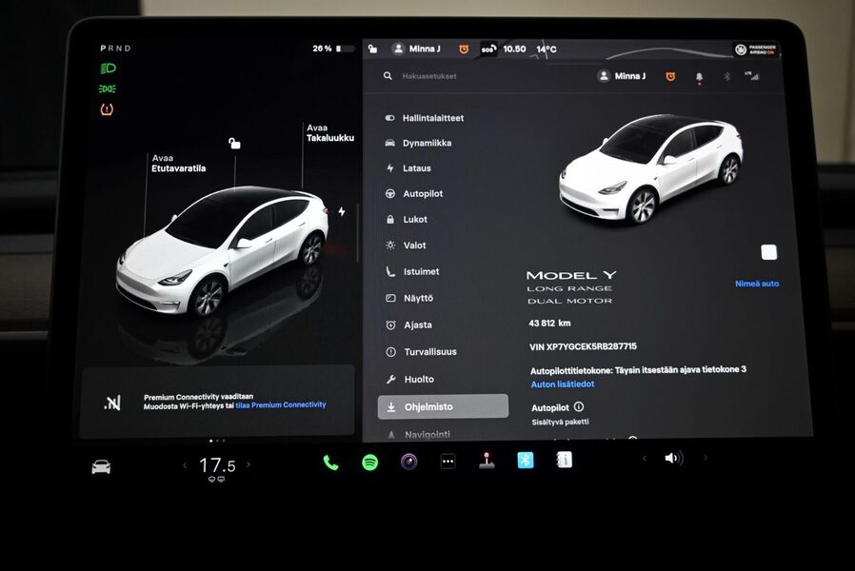The width and height of the screenshot is (855, 571).
Task: Launch the Arcade joystick icon
Action: (486, 461)
